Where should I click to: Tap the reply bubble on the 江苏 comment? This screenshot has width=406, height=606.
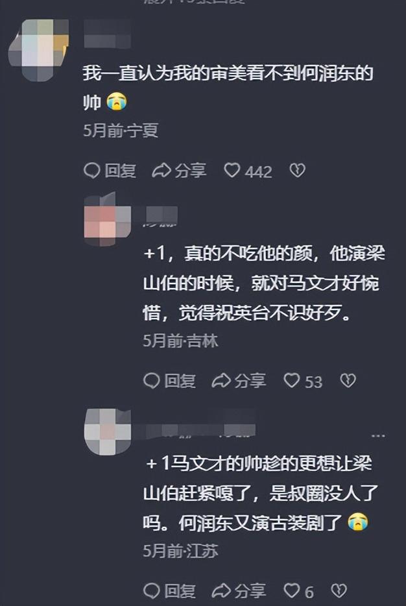[x=151, y=591]
